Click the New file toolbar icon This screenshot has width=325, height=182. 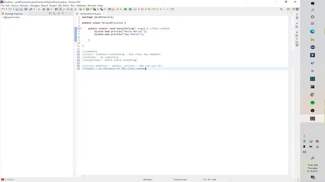tap(3, 9)
